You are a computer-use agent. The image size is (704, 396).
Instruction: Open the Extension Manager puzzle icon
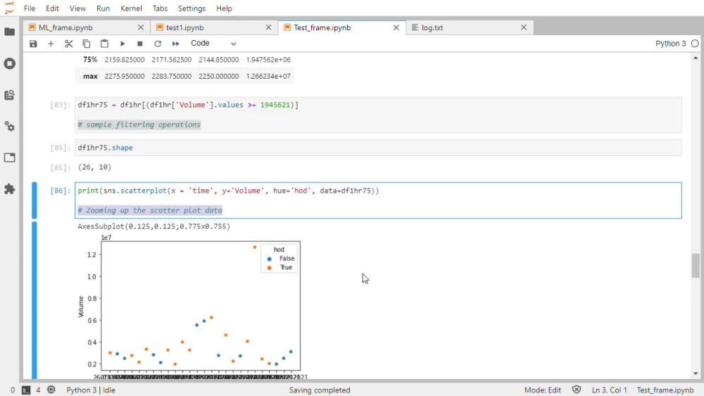pyautogui.click(x=9, y=189)
